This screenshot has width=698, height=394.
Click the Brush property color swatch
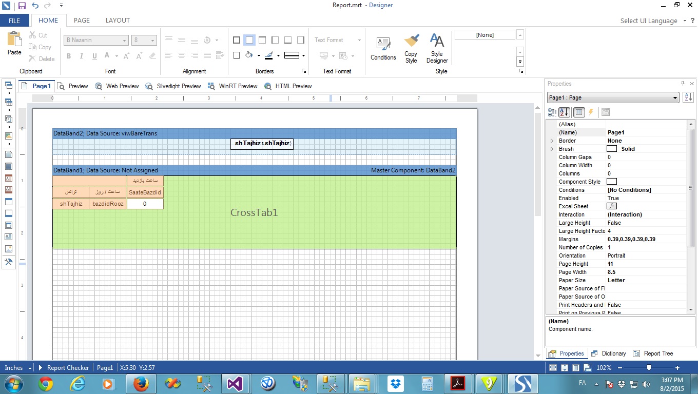(x=612, y=149)
